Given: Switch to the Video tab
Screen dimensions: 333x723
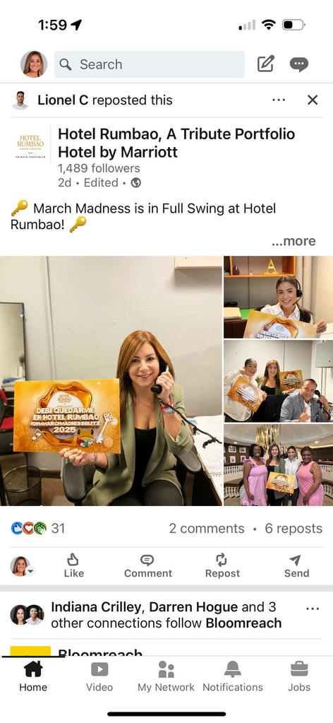Looking at the screenshot, I should click(x=99, y=676).
